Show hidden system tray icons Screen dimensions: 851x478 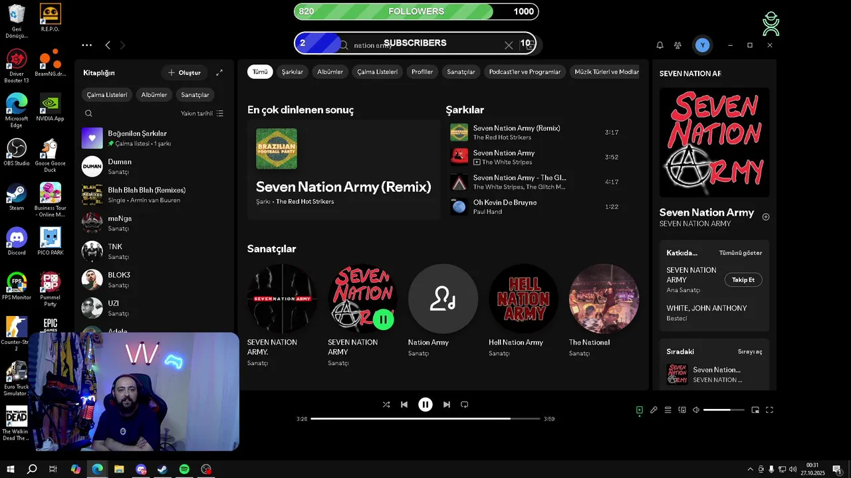751,469
